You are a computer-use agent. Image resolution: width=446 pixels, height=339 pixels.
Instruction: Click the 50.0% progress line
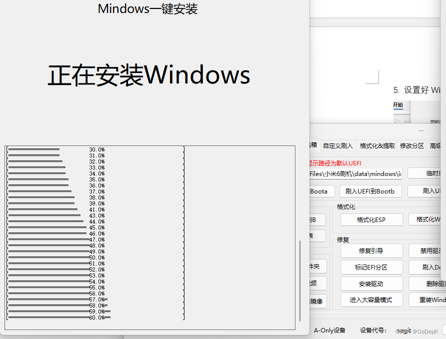95,257
